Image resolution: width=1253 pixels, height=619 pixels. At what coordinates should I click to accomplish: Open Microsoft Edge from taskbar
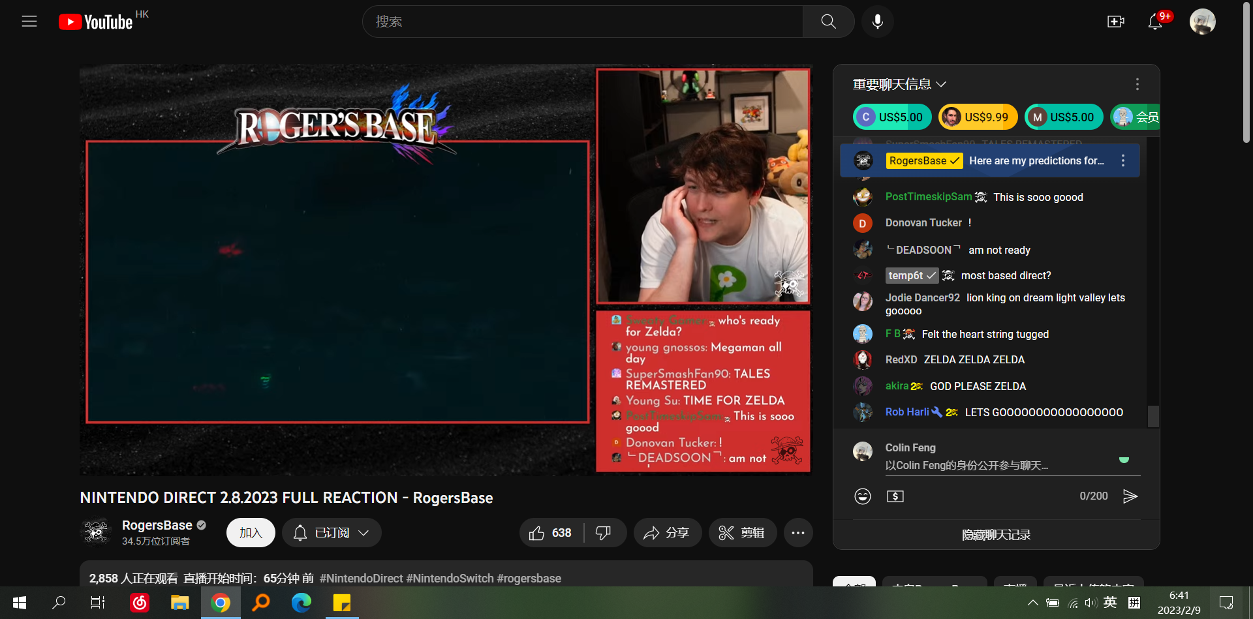pos(302,603)
